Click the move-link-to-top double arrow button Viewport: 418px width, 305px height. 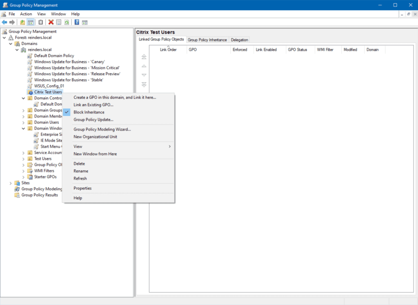(144, 56)
